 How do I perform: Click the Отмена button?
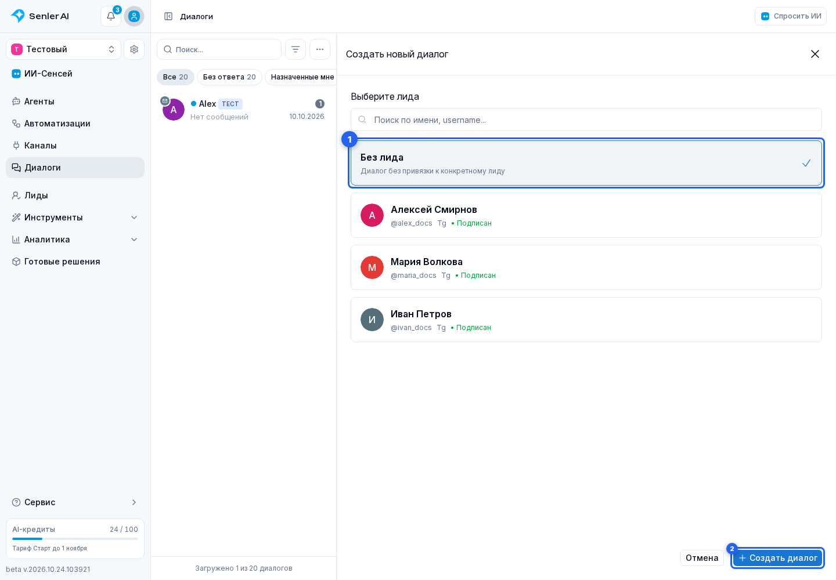(x=702, y=558)
